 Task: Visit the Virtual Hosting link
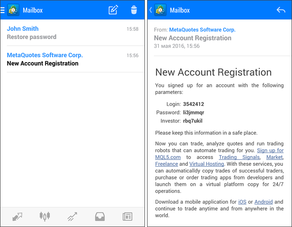click(x=206, y=164)
